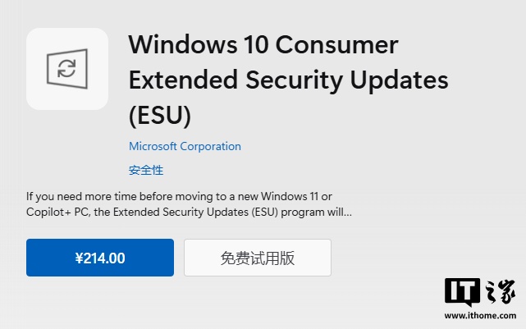The height and width of the screenshot is (329, 526).
Task: Click the ESU app icon tile
Action: click(67, 69)
